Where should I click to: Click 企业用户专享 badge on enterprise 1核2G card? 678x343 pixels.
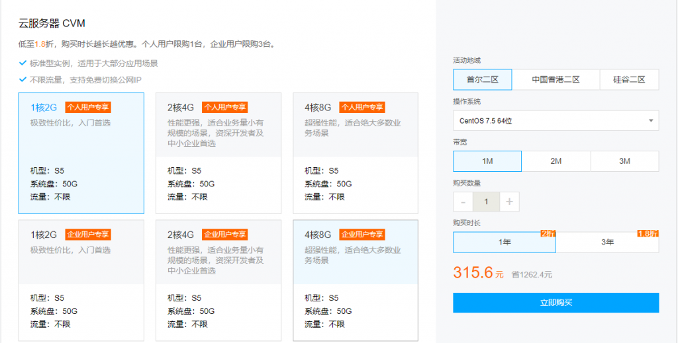click(x=88, y=234)
